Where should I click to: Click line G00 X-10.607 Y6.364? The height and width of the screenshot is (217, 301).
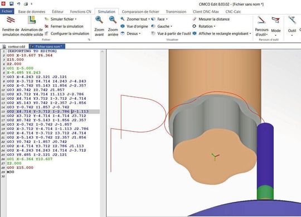(30, 55)
